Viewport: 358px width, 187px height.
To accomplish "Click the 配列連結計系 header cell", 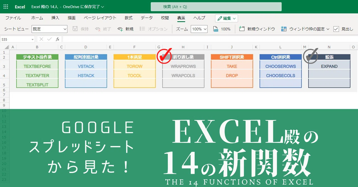I will click(x=86, y=57).
